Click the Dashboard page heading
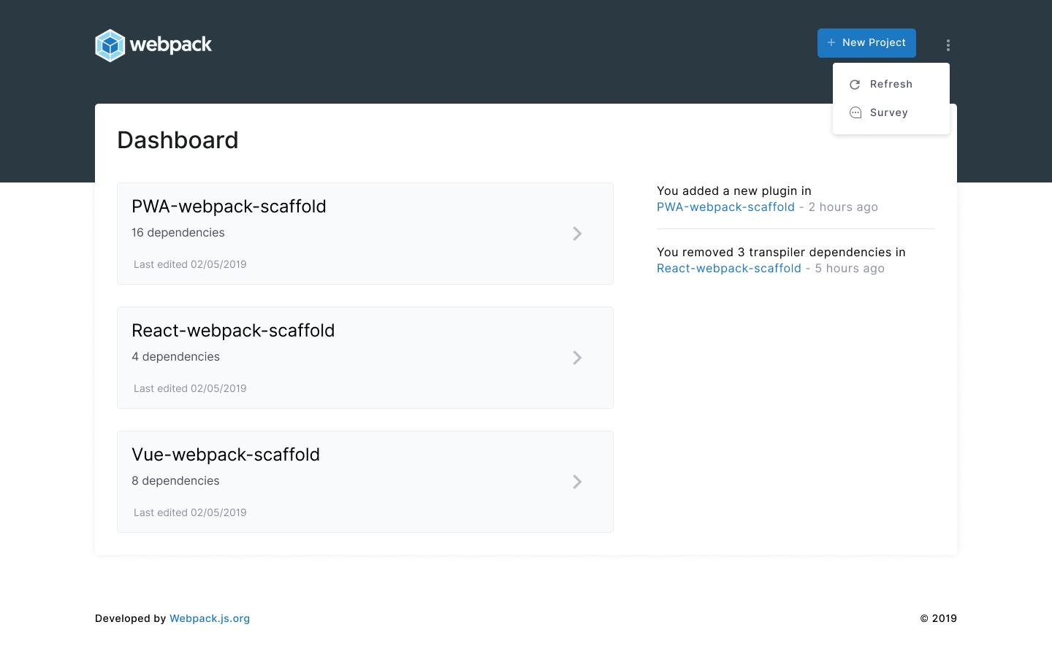 point(178,140)
